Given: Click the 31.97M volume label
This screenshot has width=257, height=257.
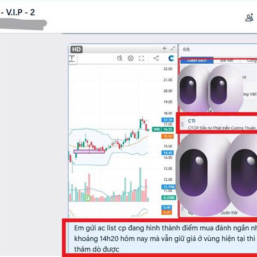Looking at the screenshot, I should coord(168,187).
